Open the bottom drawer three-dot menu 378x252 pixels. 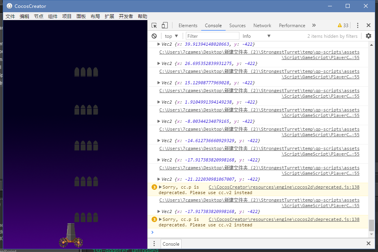[154, 244]
